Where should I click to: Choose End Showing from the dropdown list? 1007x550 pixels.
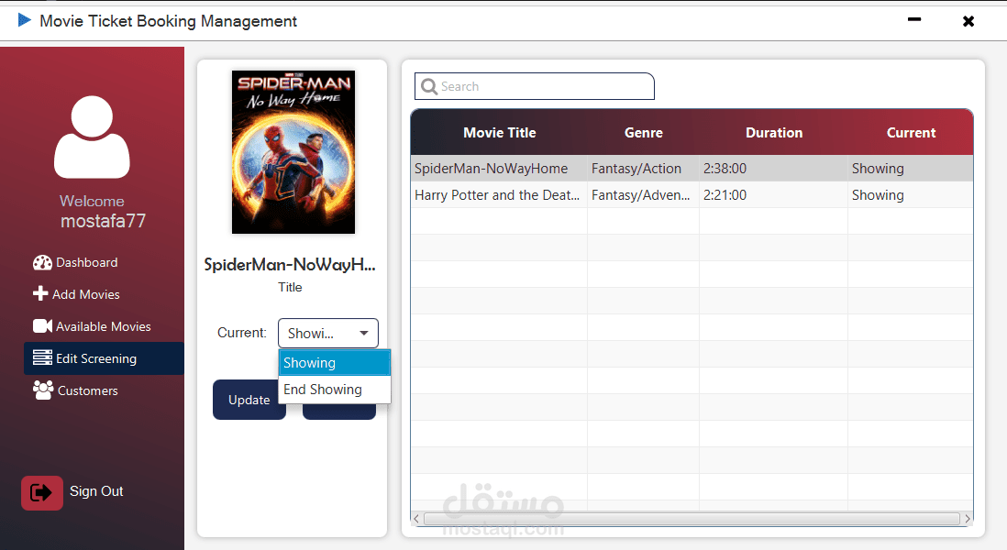pos(335,390)
